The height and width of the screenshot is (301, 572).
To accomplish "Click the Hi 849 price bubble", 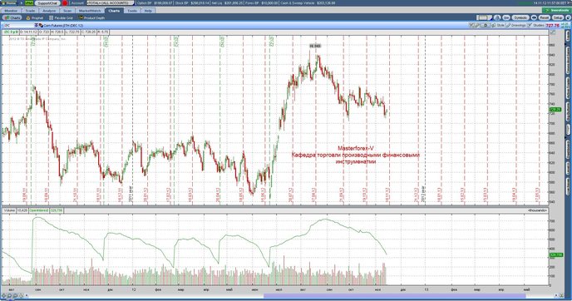I will [315, 46].
